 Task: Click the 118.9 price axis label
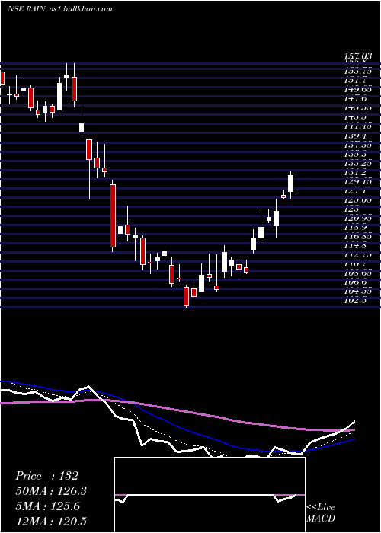click(355, 227)
